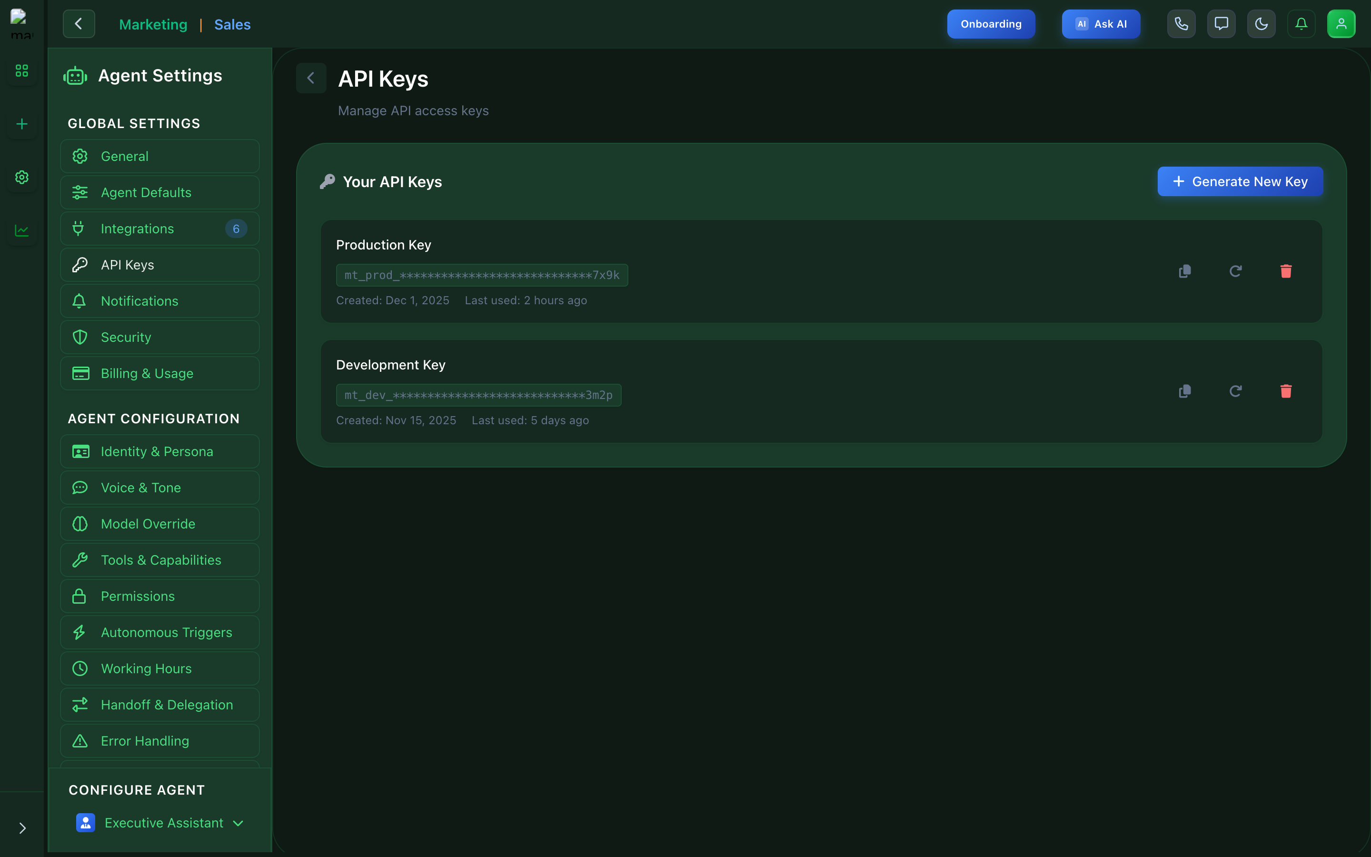Regenerate the Production Key
Viewport: 1371px width, 857px height.
1235,271
